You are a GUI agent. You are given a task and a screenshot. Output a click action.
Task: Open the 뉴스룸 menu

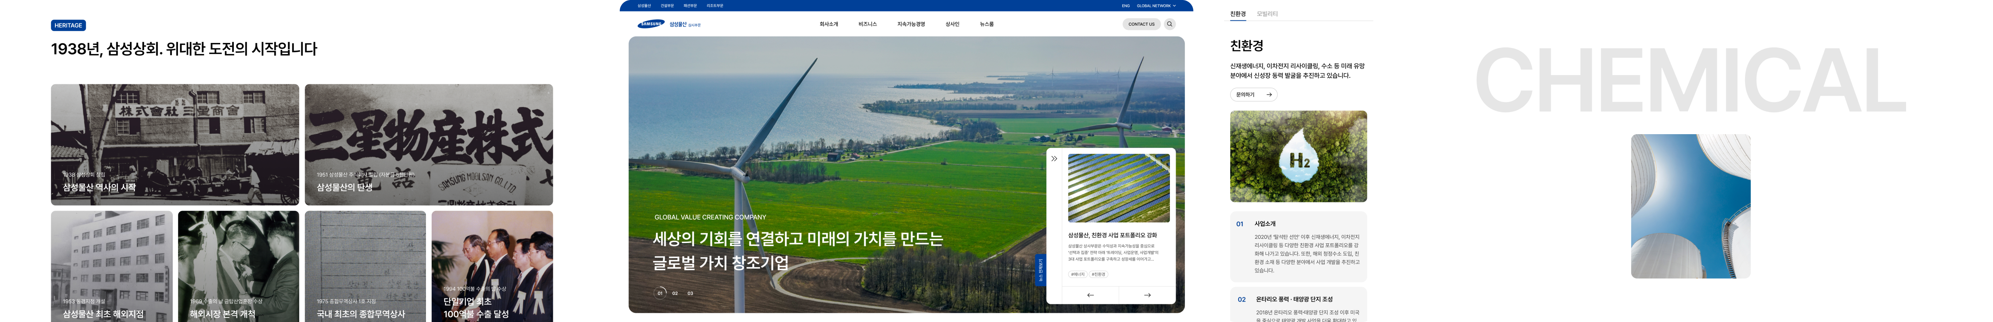[x=987, y=24]
